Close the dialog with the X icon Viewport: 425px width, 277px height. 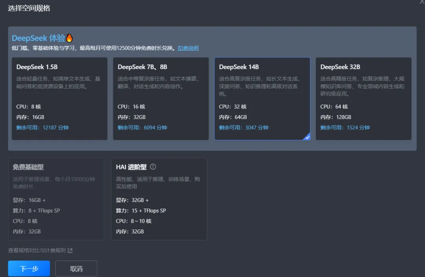coord(422,2)
